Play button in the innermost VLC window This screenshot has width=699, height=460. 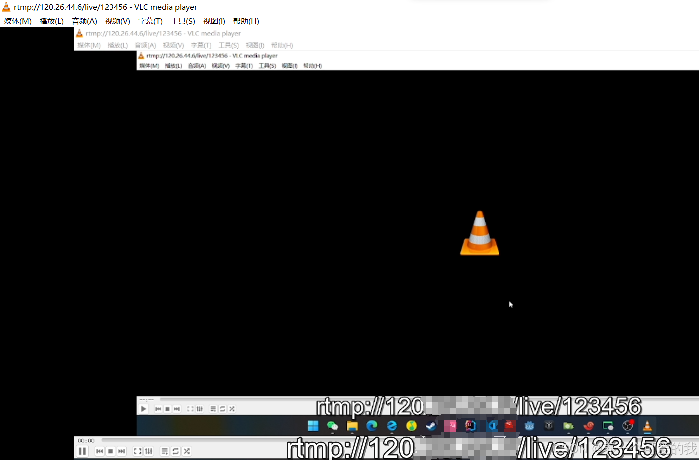[x=144, y=409]
